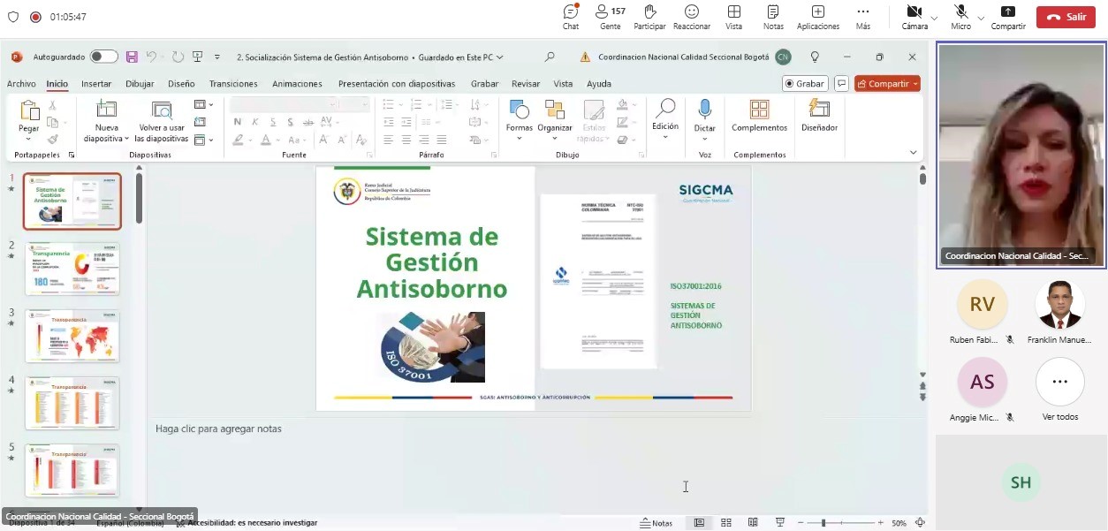Open the Customize Quick Access Toolbar arrow

click(217, 57)
